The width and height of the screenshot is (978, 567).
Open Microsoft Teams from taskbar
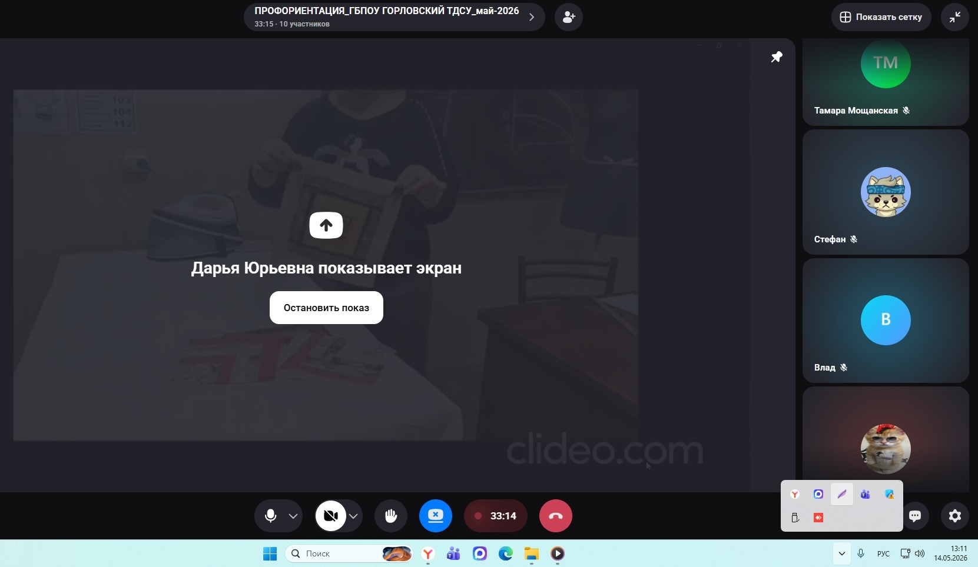tap(453, 553)
